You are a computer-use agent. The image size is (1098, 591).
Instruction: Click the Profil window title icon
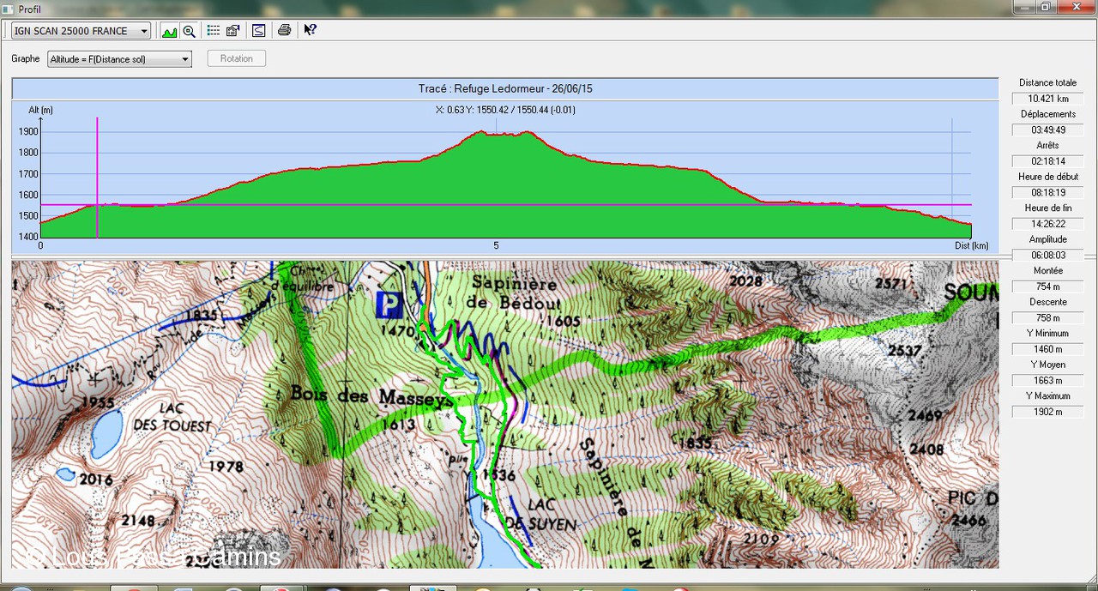(8, 9)
